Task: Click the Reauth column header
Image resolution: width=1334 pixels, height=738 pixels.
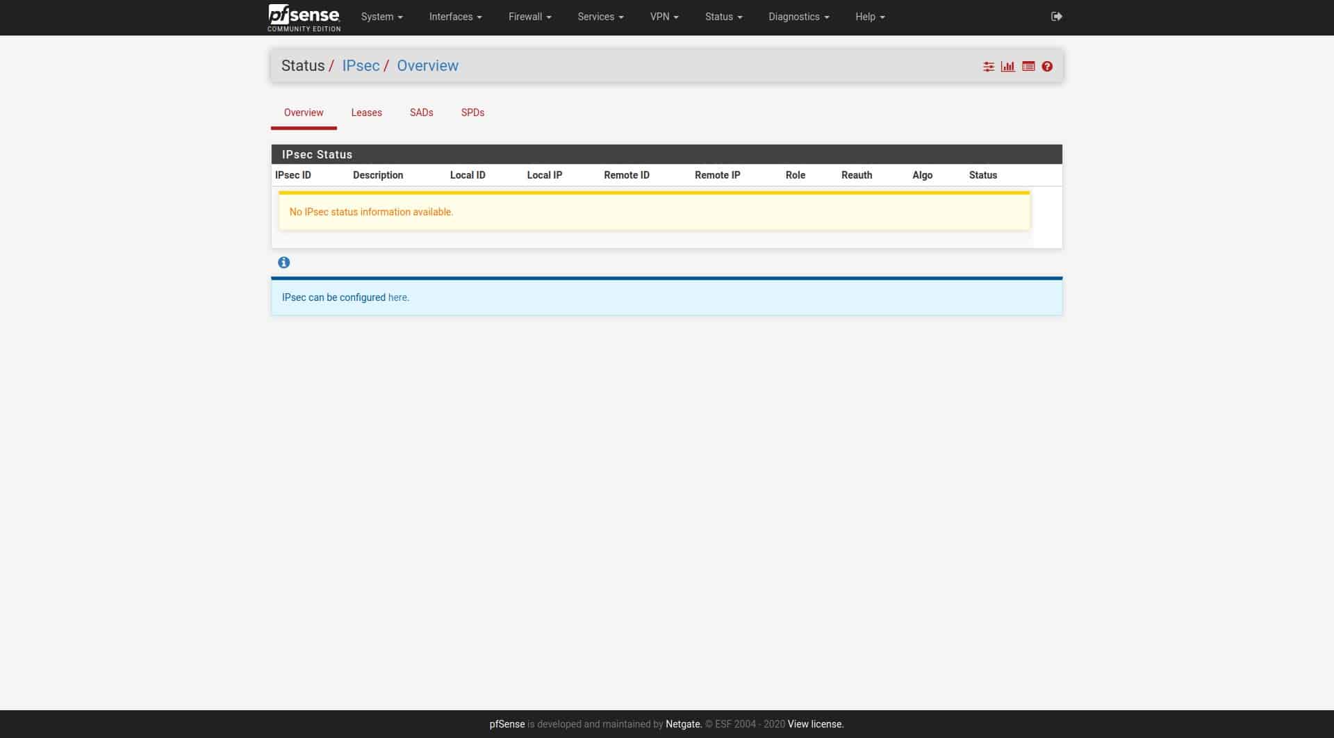Action: click(x=857, y=175)
